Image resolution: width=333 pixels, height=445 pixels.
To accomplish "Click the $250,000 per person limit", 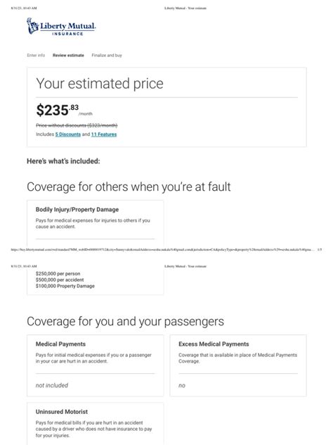I will coord(58,274).
